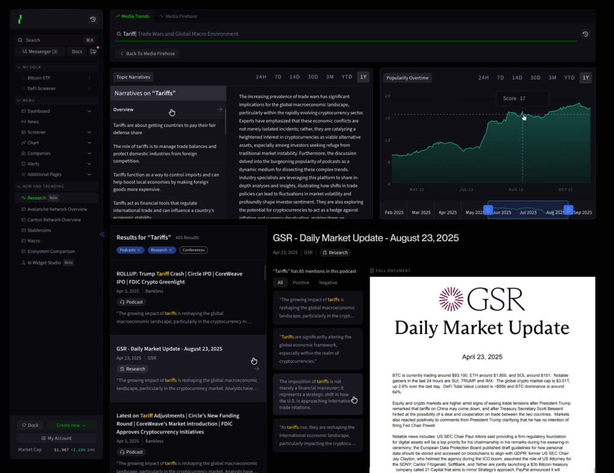Expand the Companies menu chevron
Screen dimensions: 614x473
[x=89, y=153]
